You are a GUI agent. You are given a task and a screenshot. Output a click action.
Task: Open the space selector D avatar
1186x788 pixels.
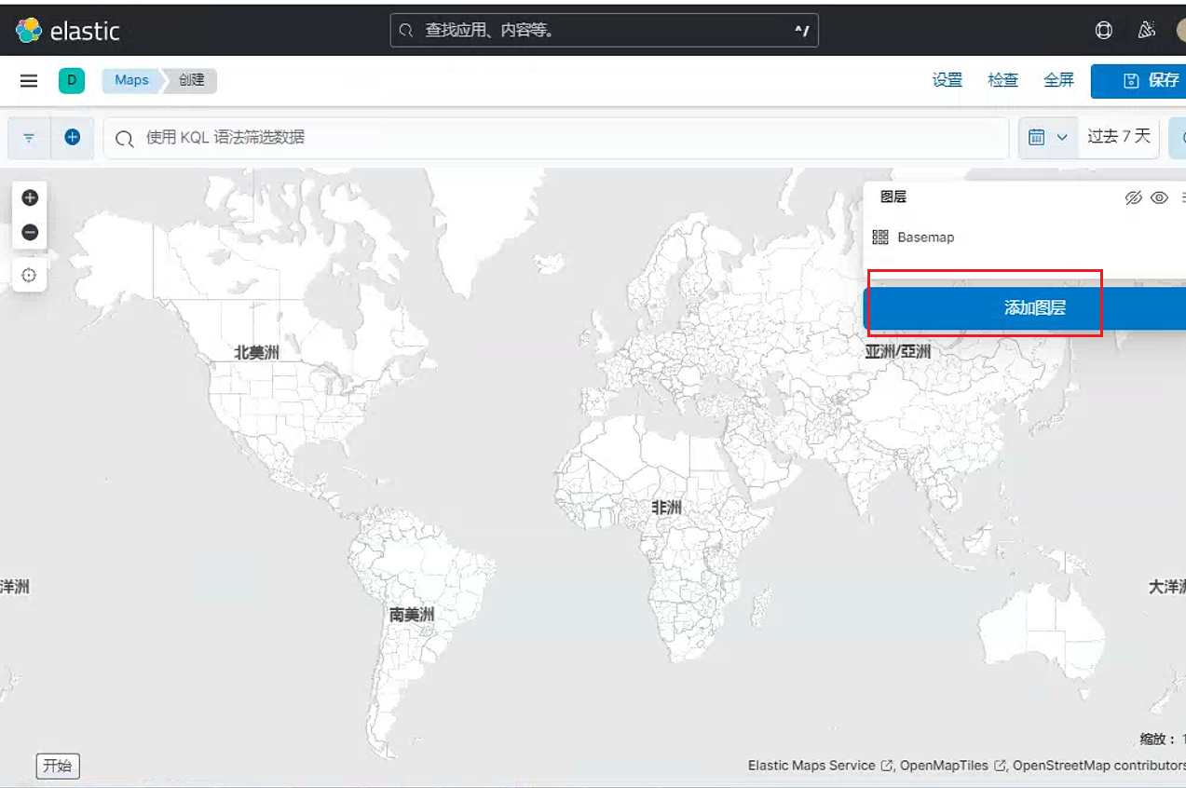(x=72, y=80)
